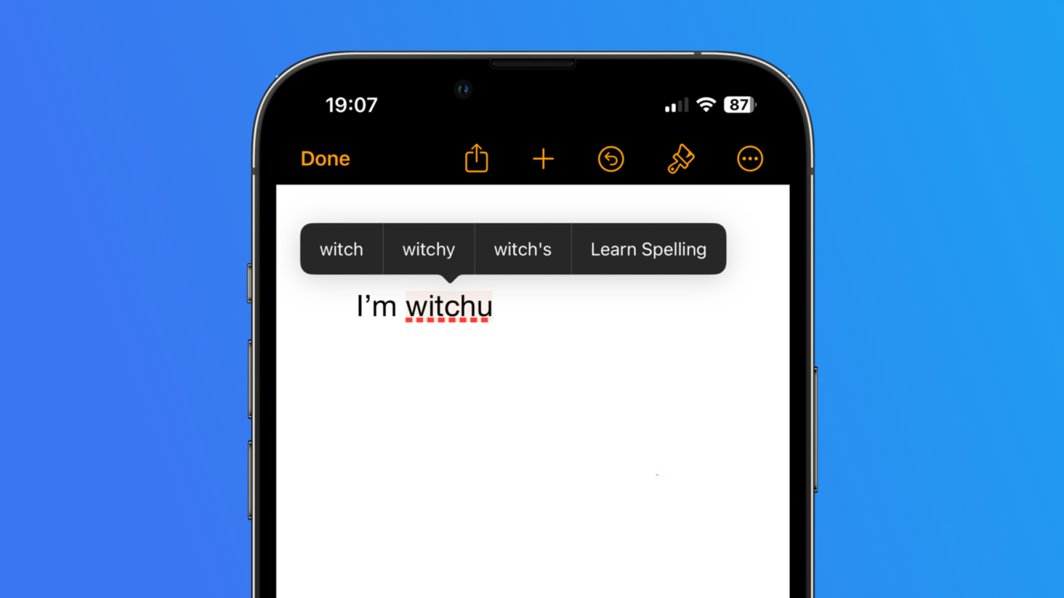The height and width of the screenshot is (598, 1064).
Task: Click the battery status indicator
Action: [739, 104]
